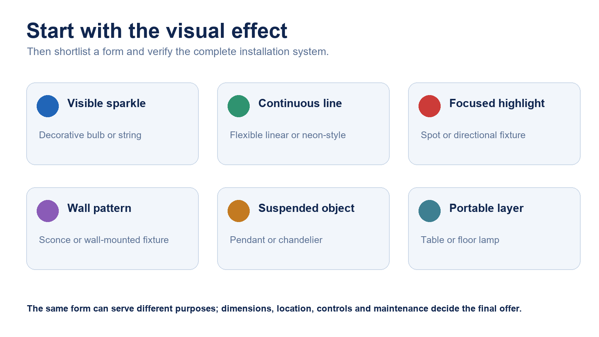The height and width of the screenshot is (337, 599).
Task: Click the red circle beside Focused highlight
Action: pyautogui.click(x=429, y=106)
